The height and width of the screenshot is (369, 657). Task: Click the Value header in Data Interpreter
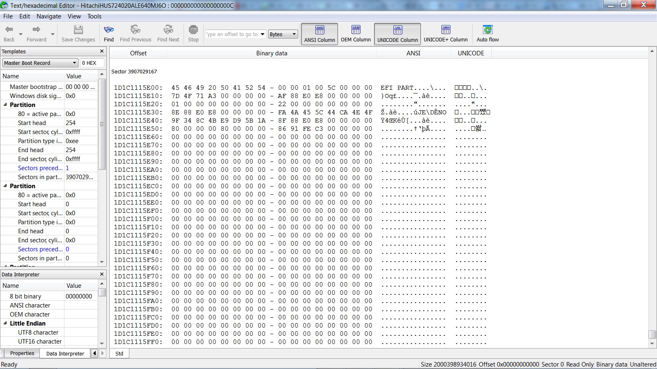coord(81,285)
